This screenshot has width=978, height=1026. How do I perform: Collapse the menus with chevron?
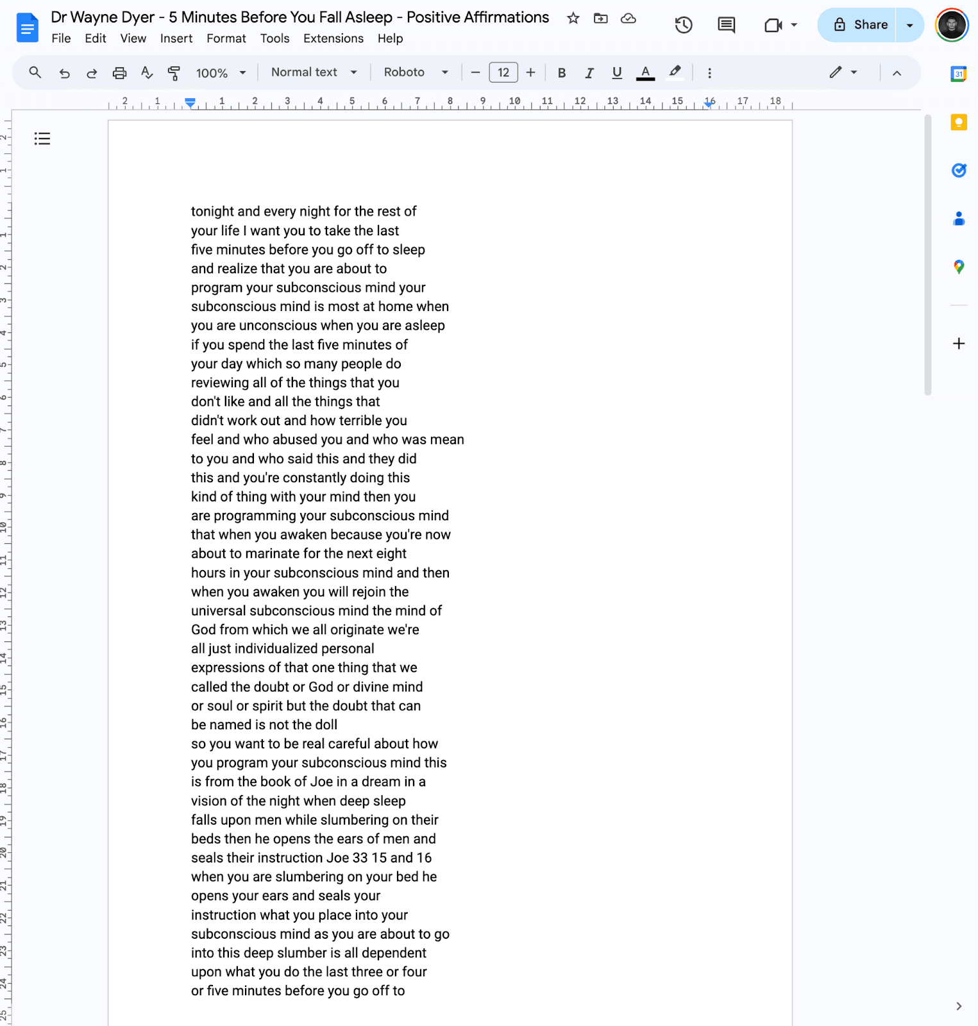(x=897, y=73)
